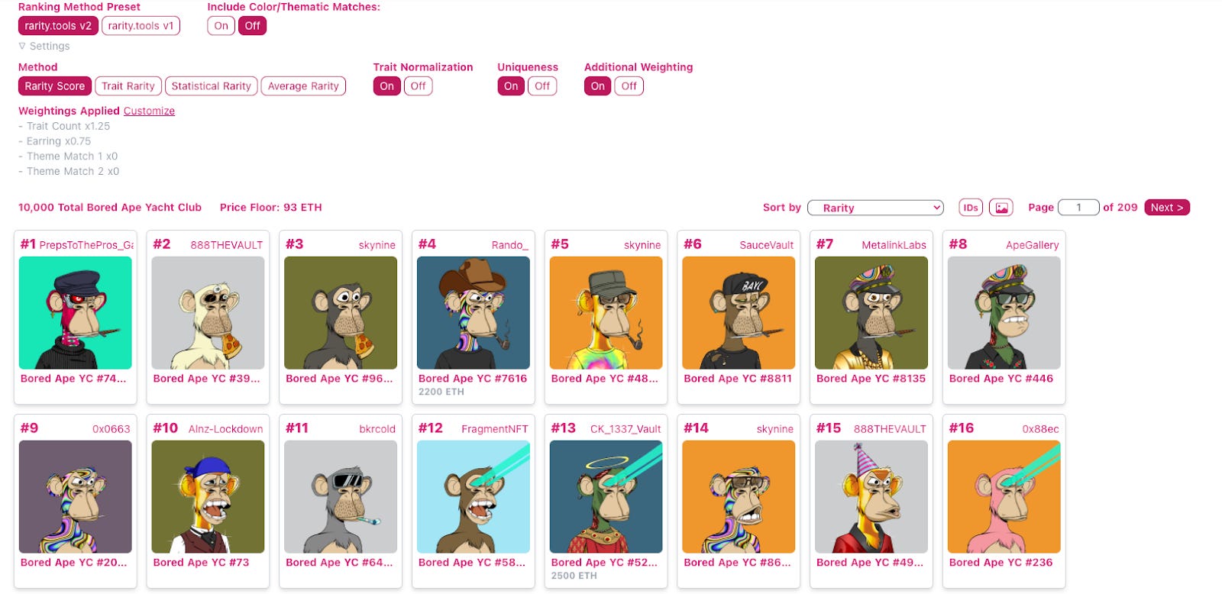The width and height of the screenshot is (1222, 594).
Task: Open rank #8 ape thumbnail
Action: (x=1004, y=313)
